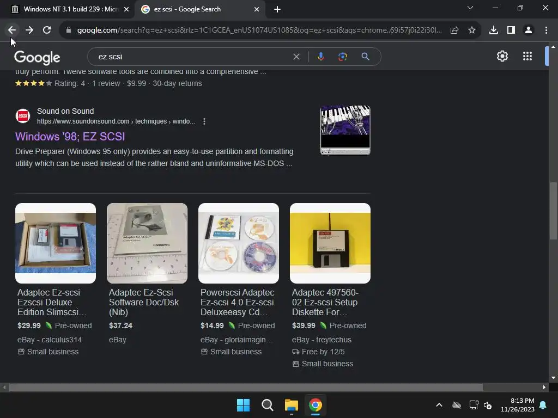This screenshot has height=418, width=558.
Task: Click the Google logo
Action: pos(37,58)
